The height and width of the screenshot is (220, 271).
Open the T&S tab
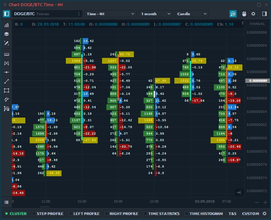tap(232, 213)
